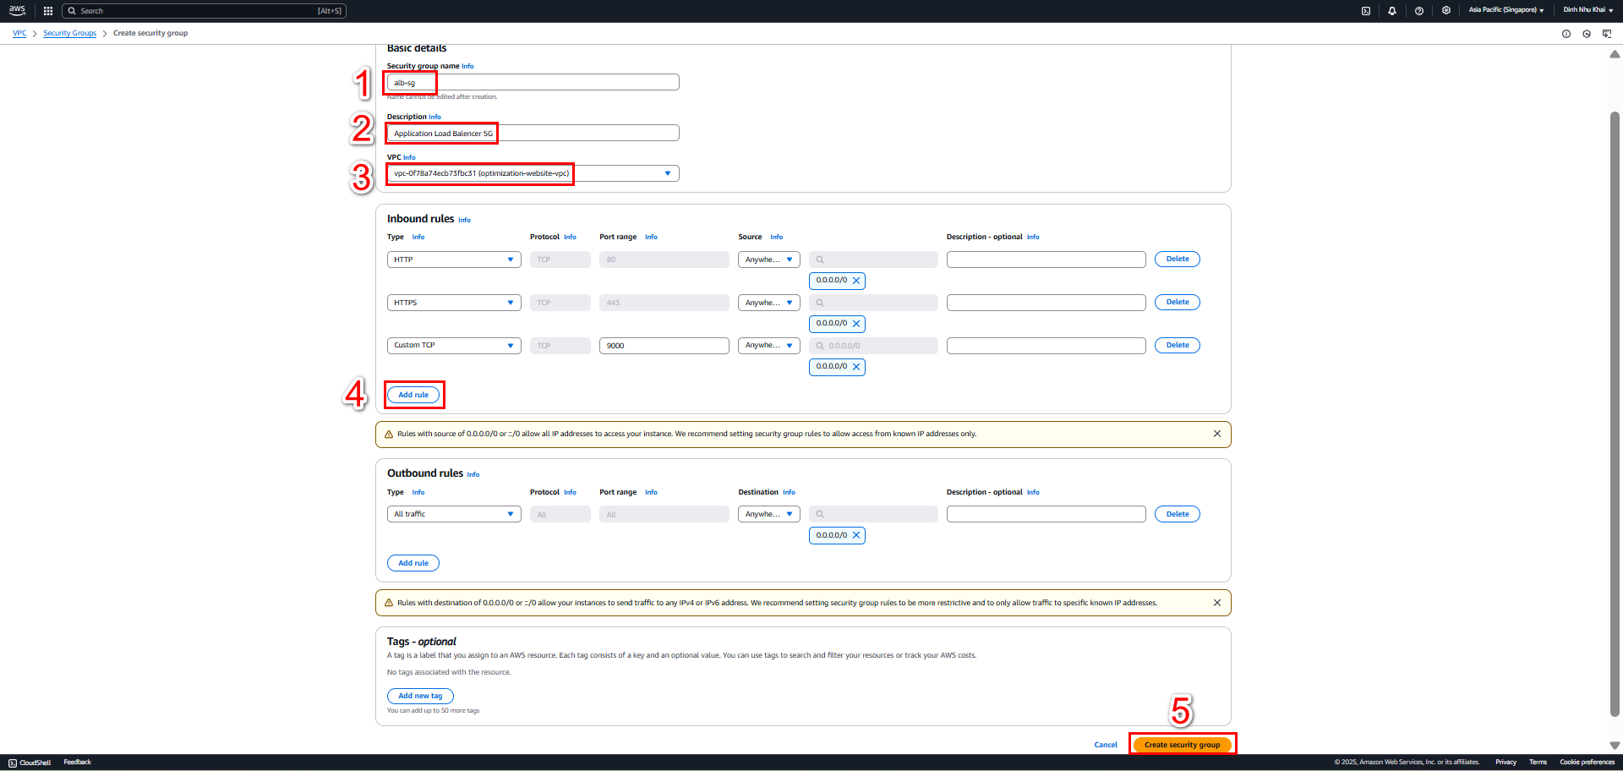Image resolution: width=1623 pixels, height=771 pixels.
Task: Focus the Security group name field
Action: point(533,82)
